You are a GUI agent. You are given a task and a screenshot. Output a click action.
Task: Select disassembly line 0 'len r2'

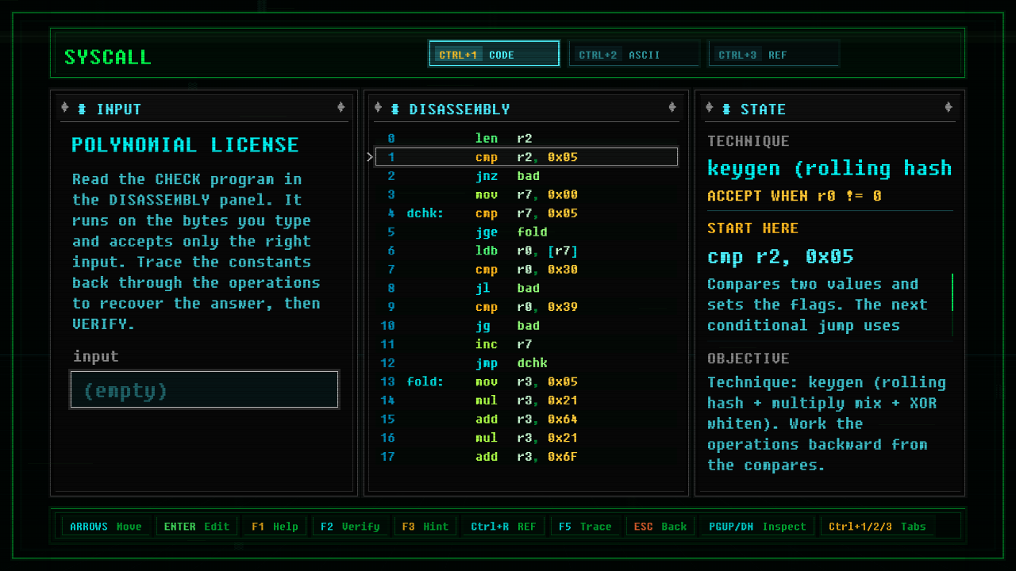[526, 138]
